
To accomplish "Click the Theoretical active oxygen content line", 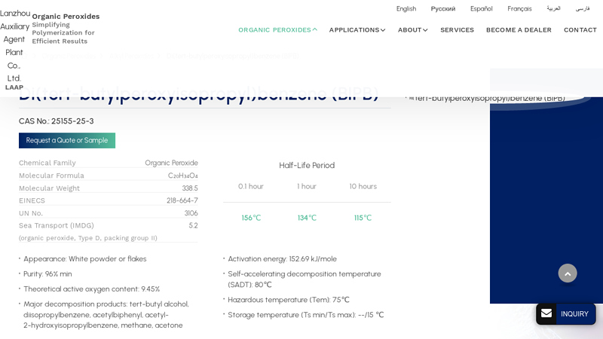I will 91,289.
